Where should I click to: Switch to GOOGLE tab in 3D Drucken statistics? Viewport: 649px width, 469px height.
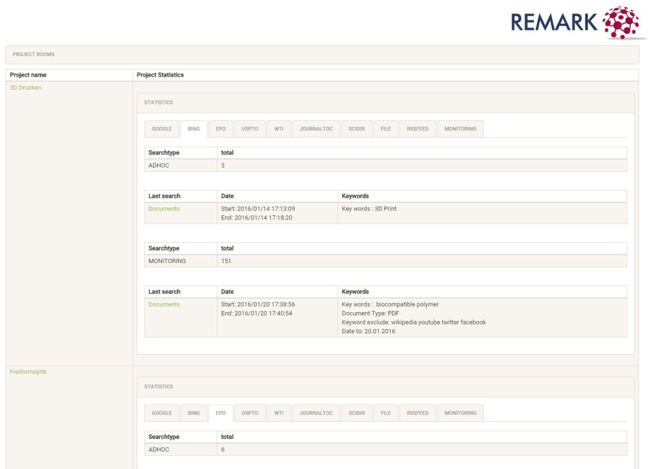(x=162, y=129)
